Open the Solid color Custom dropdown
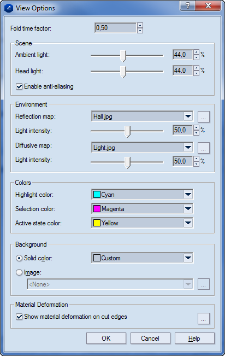 (143, 258)
